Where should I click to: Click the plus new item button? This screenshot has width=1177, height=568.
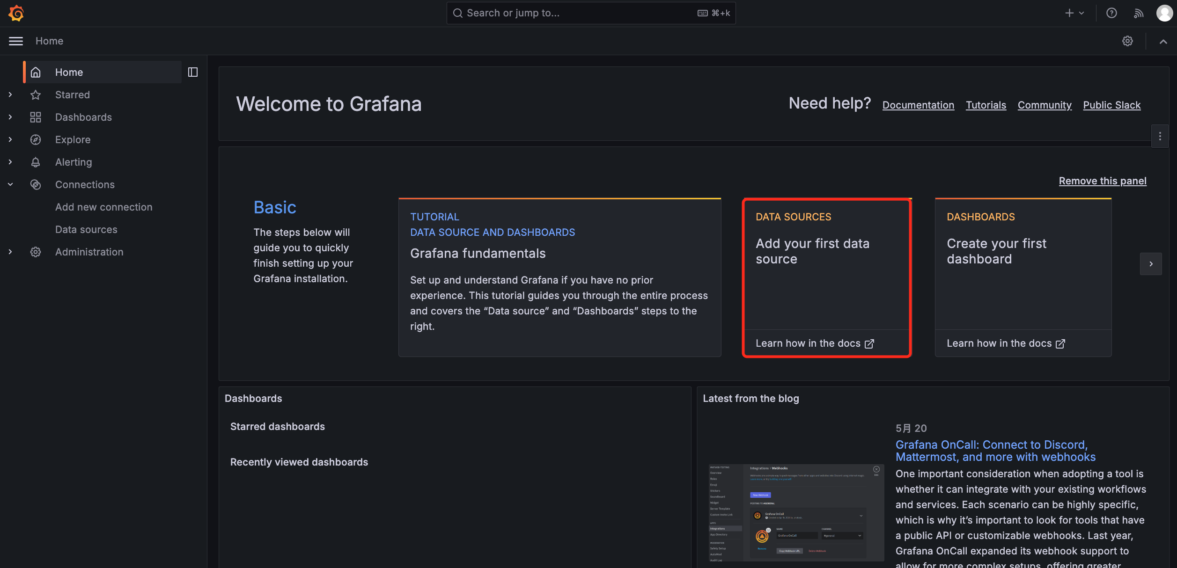pos(1074,13)
